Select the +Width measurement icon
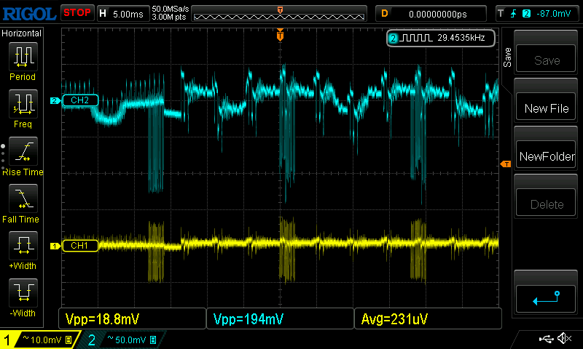This screenshot has height=349, width=583. 23,245
